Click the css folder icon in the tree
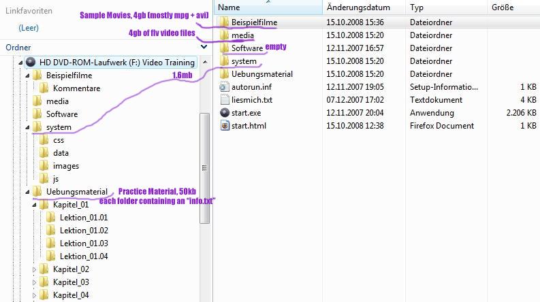 coord(44,139)
